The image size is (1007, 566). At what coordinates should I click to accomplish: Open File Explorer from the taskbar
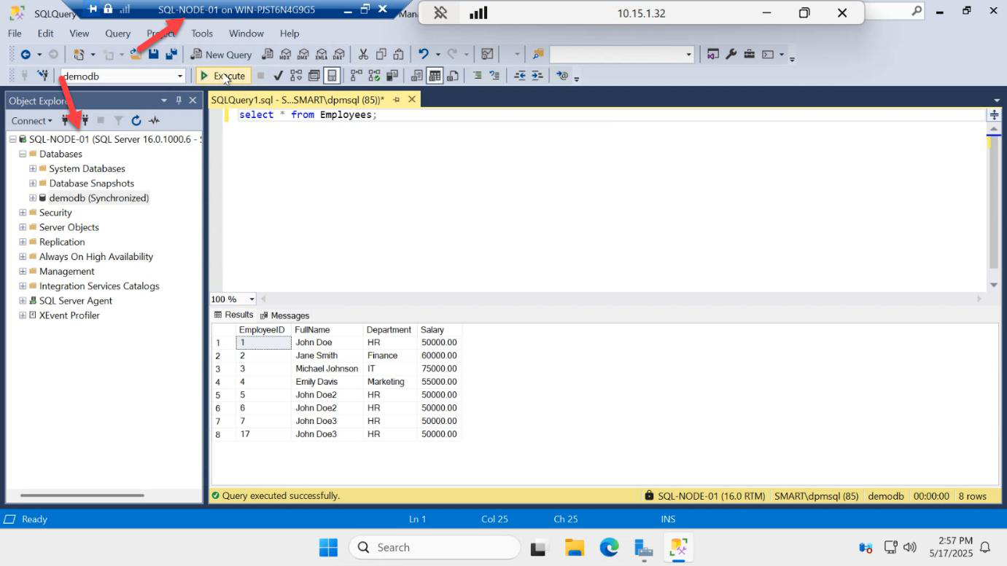tap(575, 548)
